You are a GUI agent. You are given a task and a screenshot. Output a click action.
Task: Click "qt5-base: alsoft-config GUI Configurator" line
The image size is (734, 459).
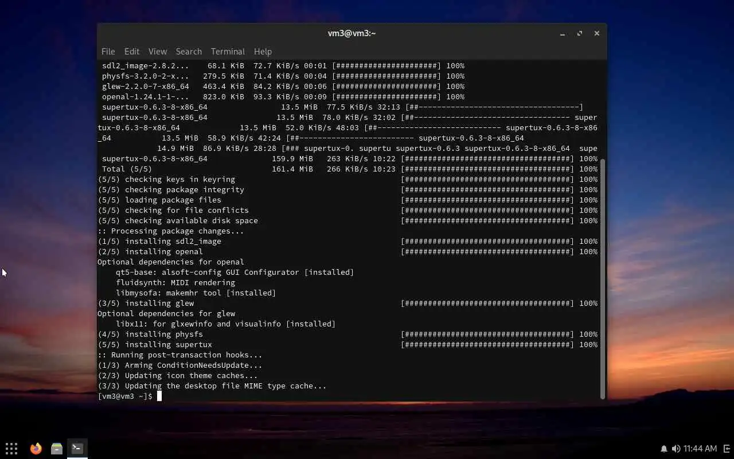(235, 273)
